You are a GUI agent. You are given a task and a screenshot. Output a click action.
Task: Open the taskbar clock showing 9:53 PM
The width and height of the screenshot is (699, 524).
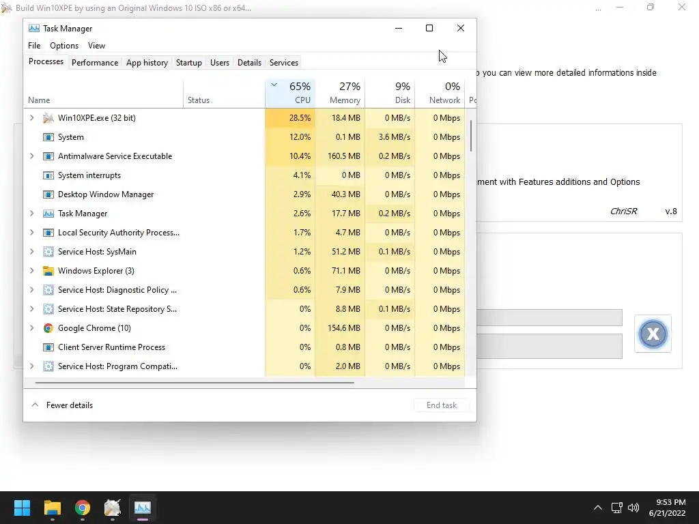click(x=667, y=508)
